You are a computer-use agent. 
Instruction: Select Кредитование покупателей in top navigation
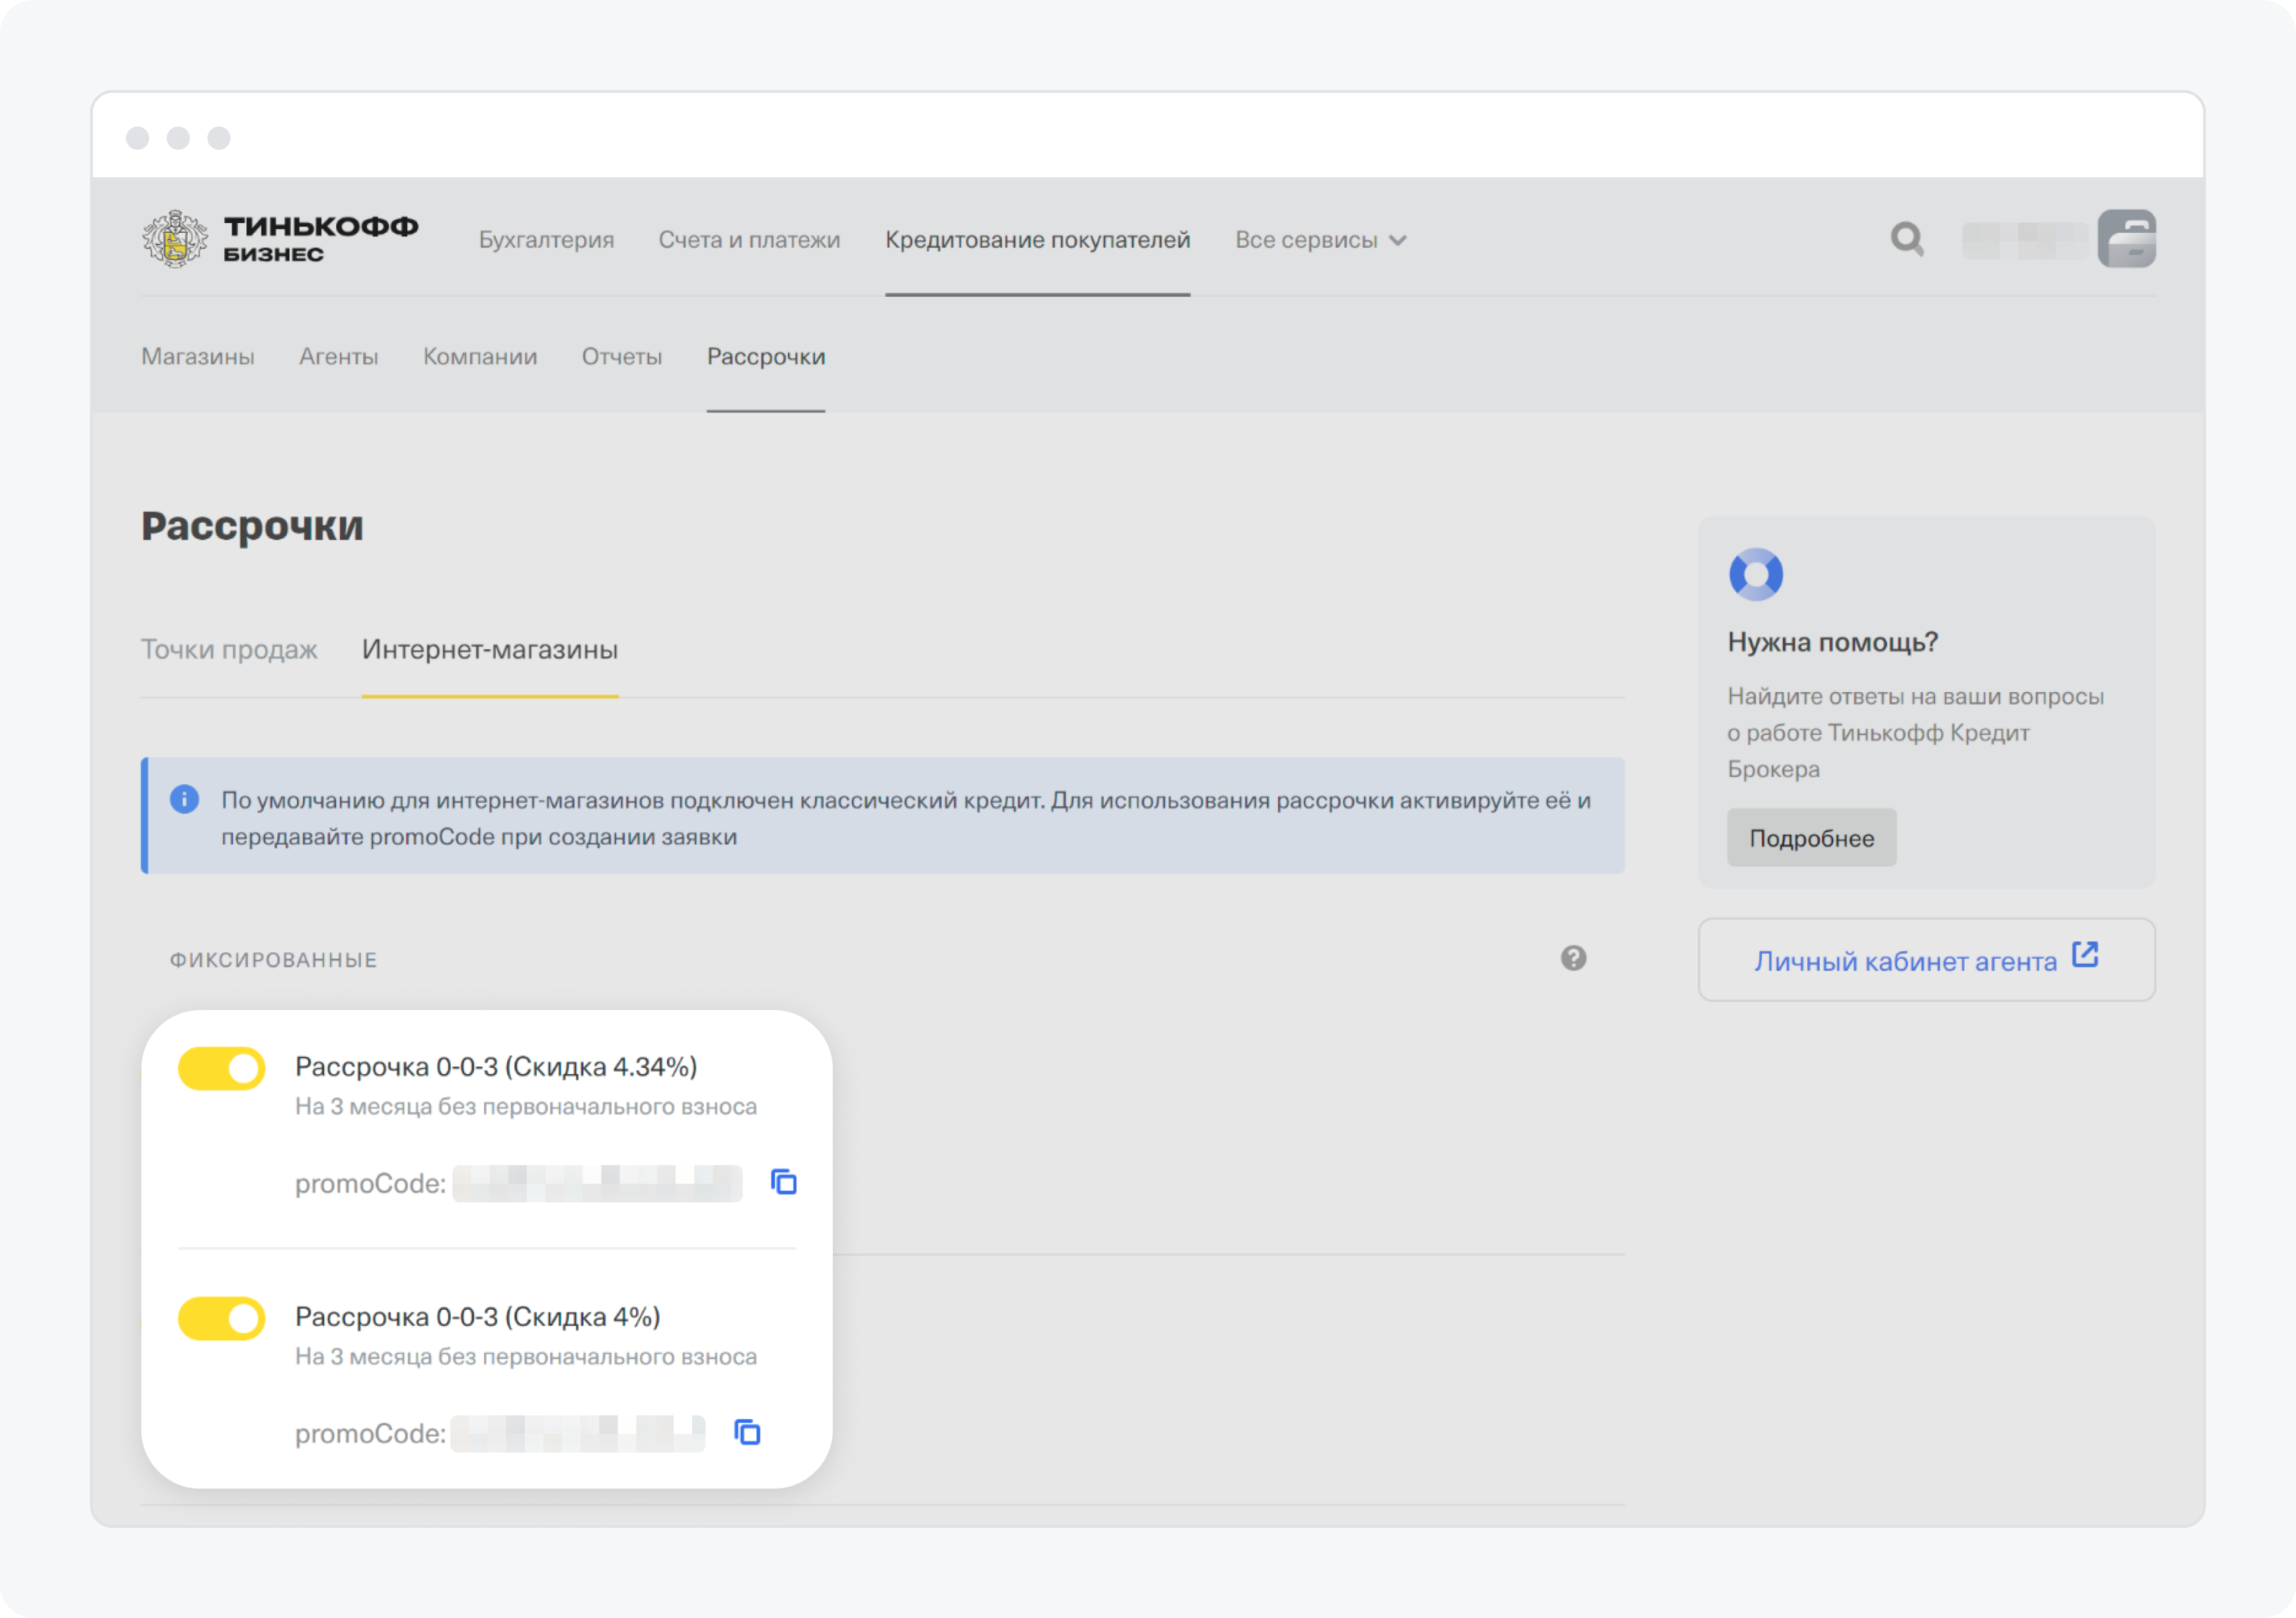pyautogui.click(x=1037, y=240)
